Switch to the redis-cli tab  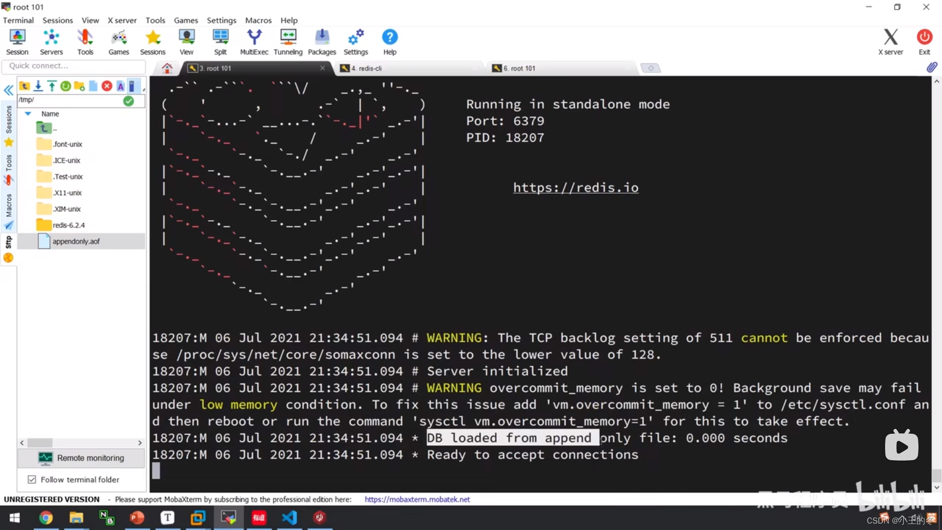coord(366,68)
